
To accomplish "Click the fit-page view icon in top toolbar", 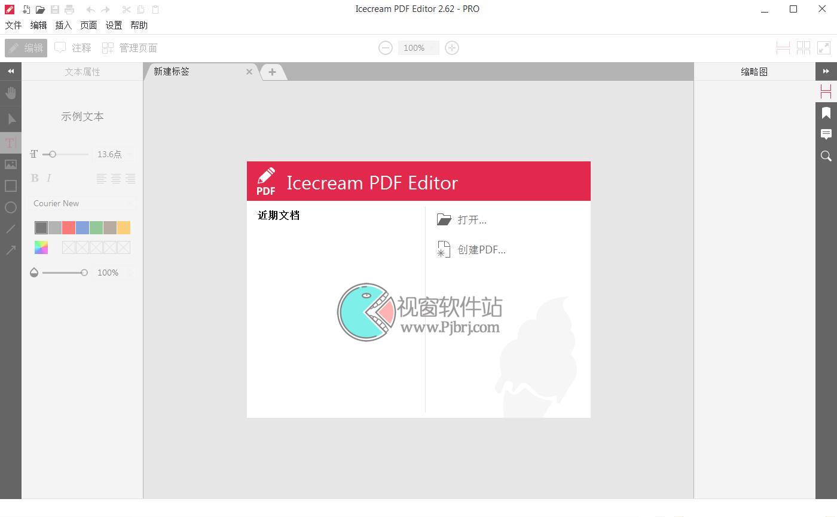I will [783, 48].
